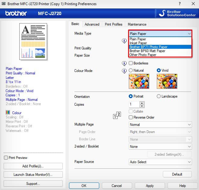Select the Vivid colour mode

click(x=159, y=70)
